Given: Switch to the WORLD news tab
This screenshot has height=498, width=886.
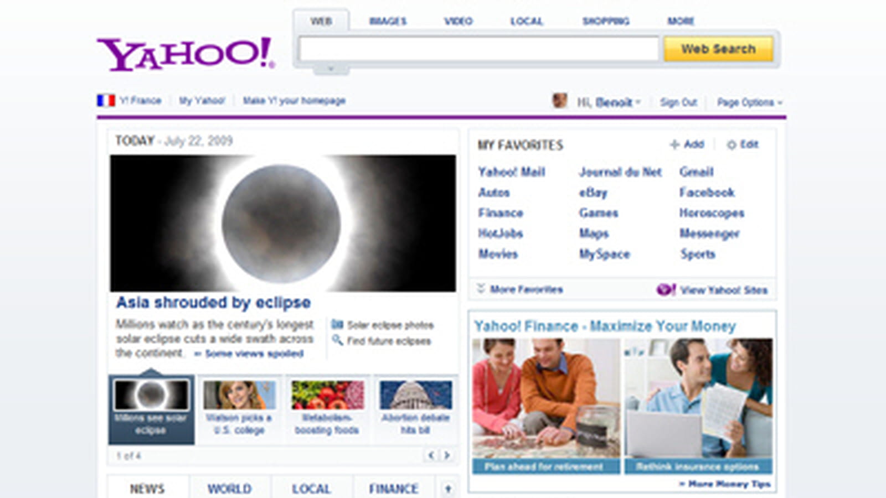Looking at the screenshot, I should [x=230, y=489].
